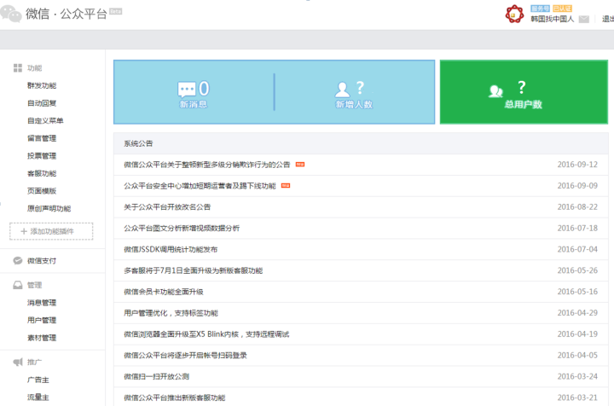Click the new messages chat bubble icon
Image resolution: width=614 pixels, height=406 pixels.
click(187, 90)
